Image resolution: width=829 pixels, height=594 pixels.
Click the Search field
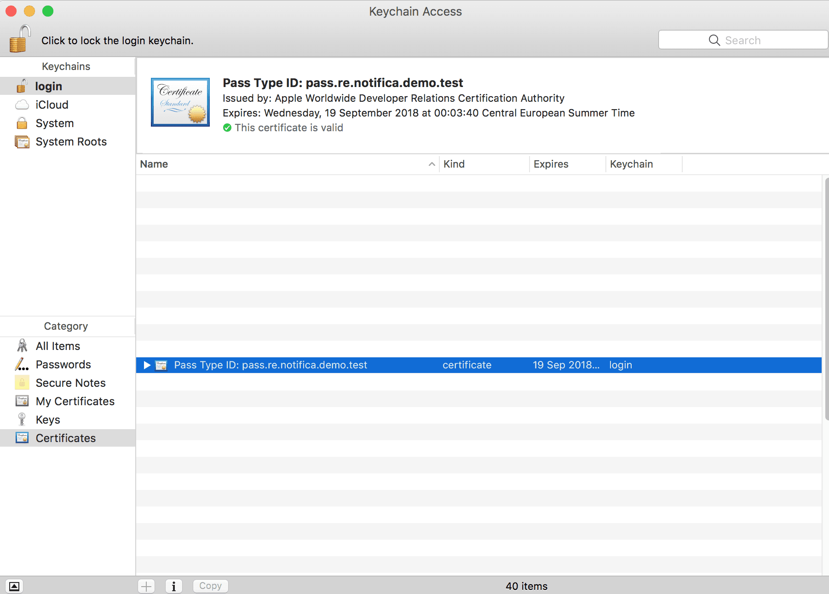[743, 40]
